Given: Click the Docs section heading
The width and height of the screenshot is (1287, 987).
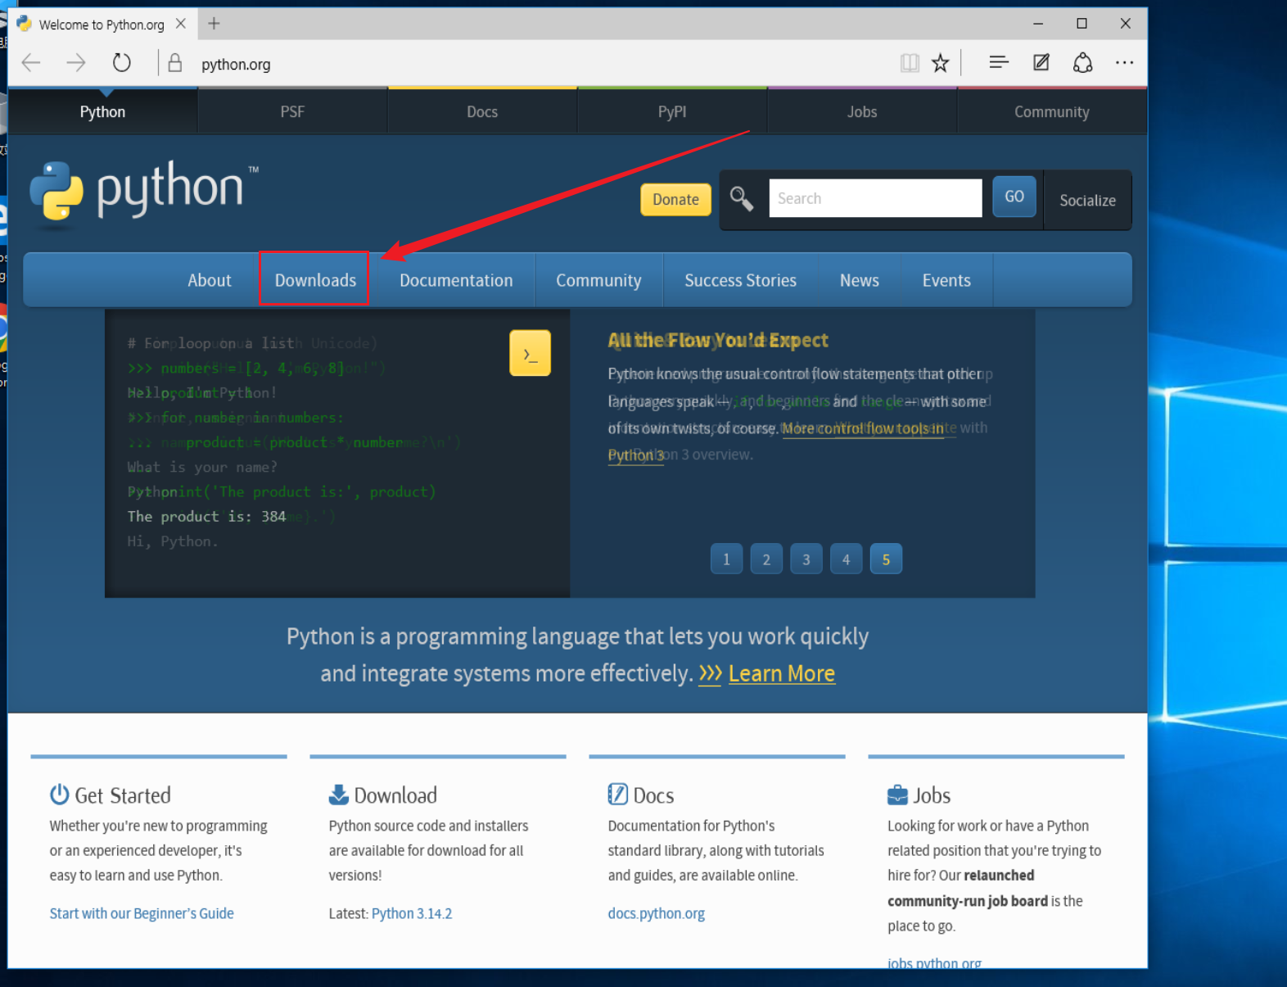Looking at the screenshot, I should click(653, 795).
